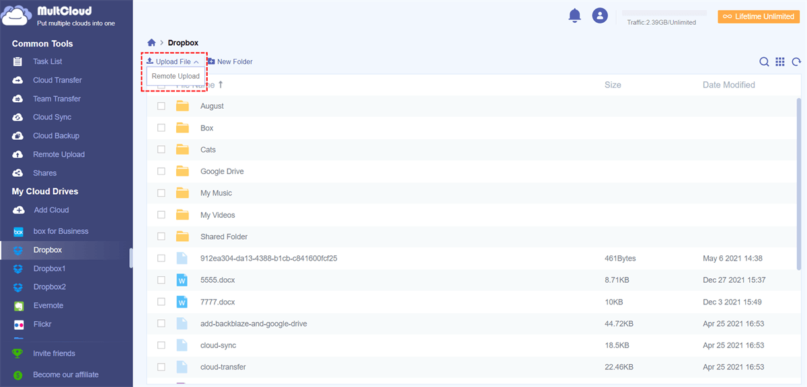
Task: Click the refresh icon
Action: 796,62
